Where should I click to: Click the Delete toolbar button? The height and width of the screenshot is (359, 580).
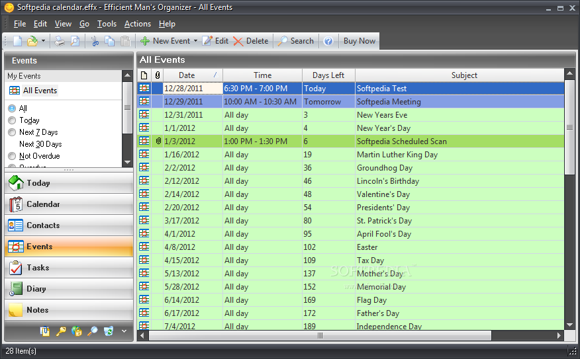pyautogui.click(x=251, y=41)
